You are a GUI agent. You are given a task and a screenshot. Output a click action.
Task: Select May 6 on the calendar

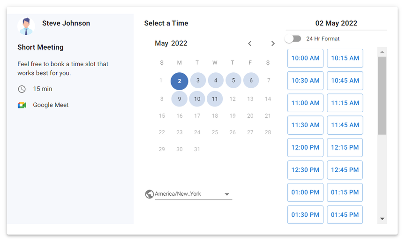click(x=251, y=81)
